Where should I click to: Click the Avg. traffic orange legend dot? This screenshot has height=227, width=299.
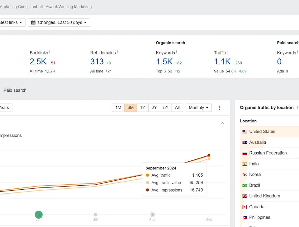point(147,175)
